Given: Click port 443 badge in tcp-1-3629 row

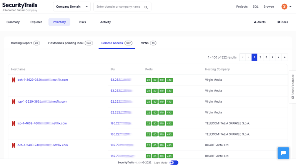Looking at the screenshot, I should click(169, 102).
